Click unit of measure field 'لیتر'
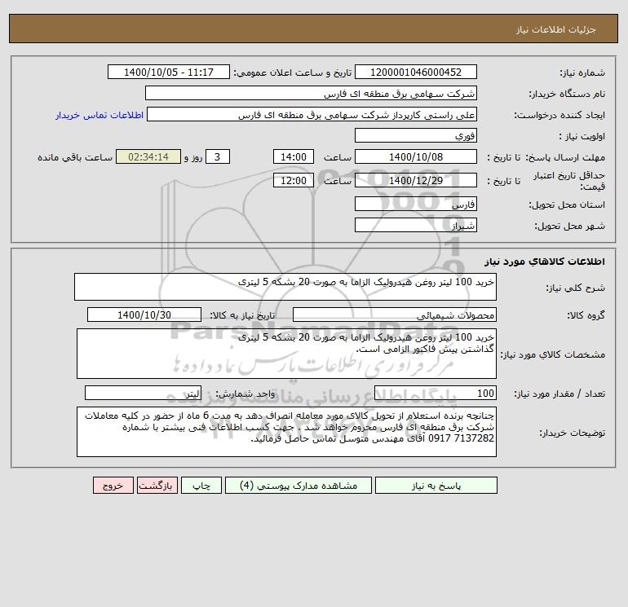The height and width of the screenshot is (607, 628). click(x=143, y=394)
